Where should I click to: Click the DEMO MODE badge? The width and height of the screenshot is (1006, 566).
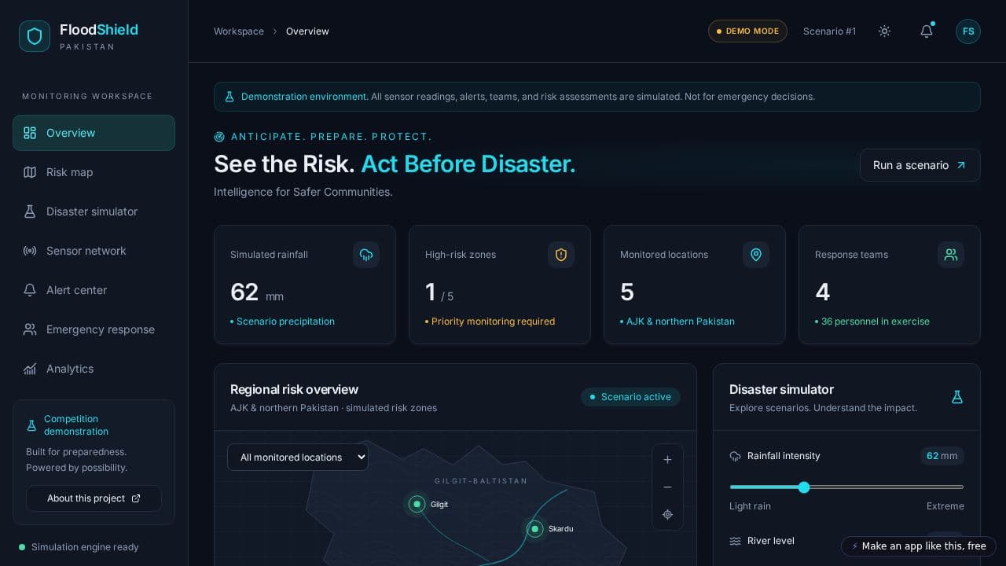pos(747,31)
